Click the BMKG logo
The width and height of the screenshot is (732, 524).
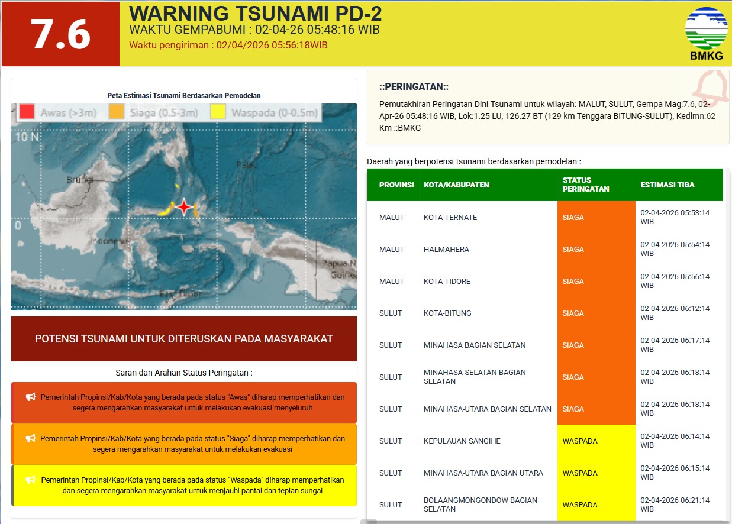(x=706, y=30)
